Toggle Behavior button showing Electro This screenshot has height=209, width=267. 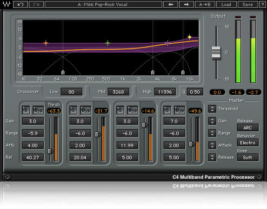(x=248, y=142)
